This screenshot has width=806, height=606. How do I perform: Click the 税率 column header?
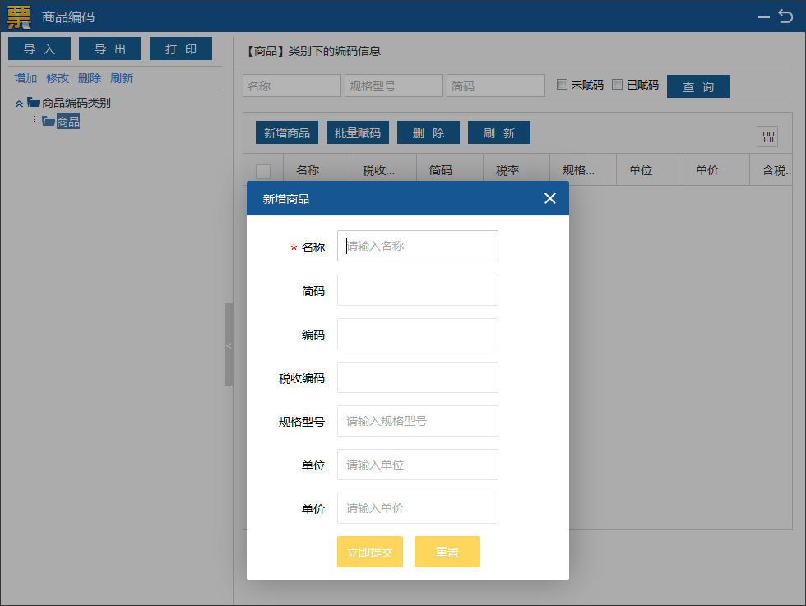(x=516, y=170)
